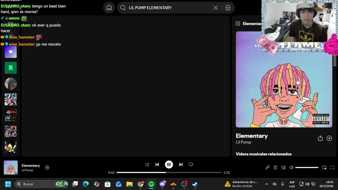
Task: Open Vídeos musicales relacionados section
Action: click(264, 154)
